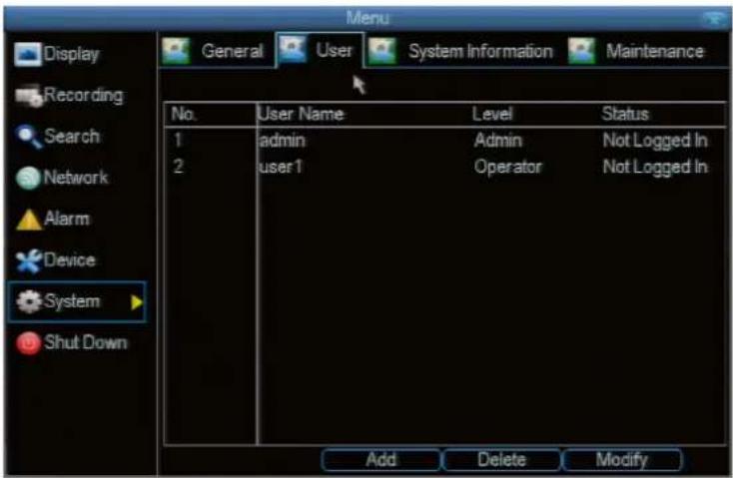Click the User tab picture icon
This screenshot has width=733, height=478.
tap(293, 49)
